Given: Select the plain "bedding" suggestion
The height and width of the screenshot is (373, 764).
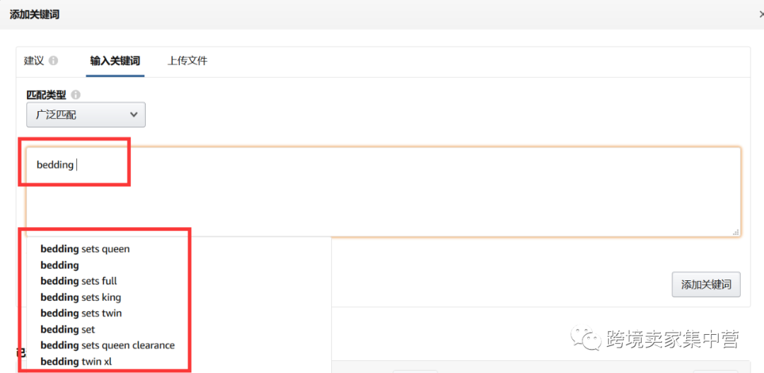Looking at the screenshot, I should click(60, 265).
